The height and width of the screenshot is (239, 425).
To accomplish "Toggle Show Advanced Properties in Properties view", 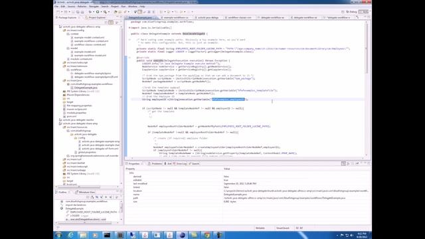I will tap(348, 164).
